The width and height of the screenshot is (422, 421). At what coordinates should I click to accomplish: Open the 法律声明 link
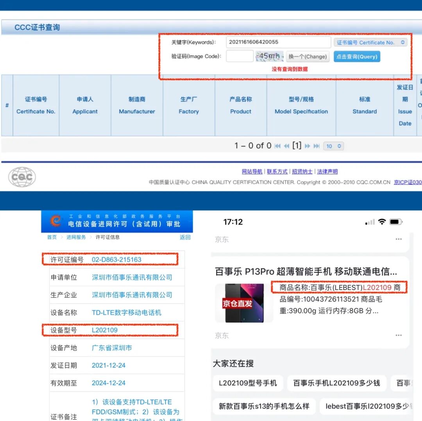pos(327,171)
